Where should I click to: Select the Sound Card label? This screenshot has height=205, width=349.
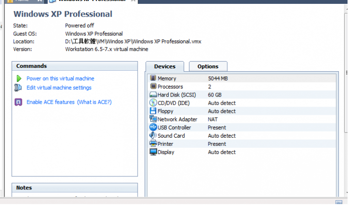pos(171,136)
